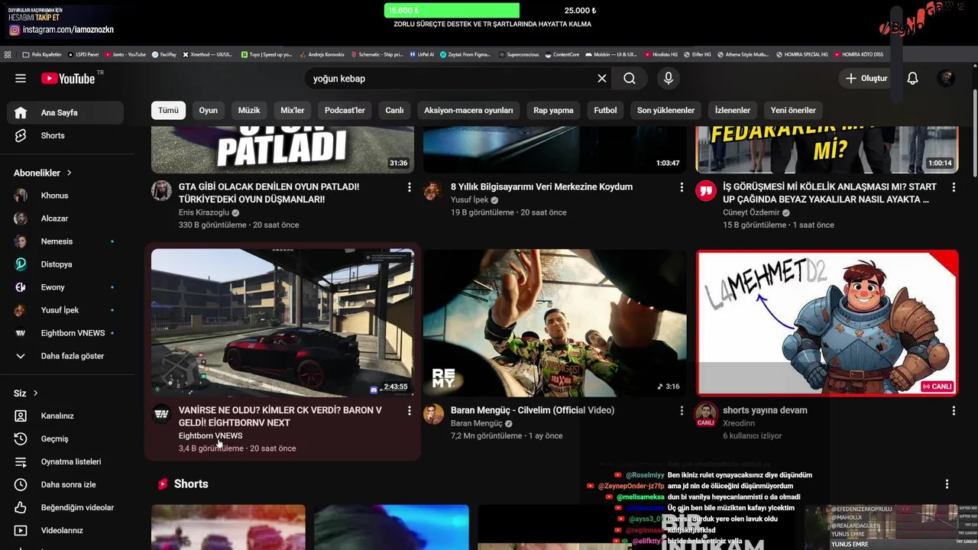Open options for İŞ GÖRÜŞMESİ video
The image size is (978, 550).
pyautogui.click(x=954, y=187)
